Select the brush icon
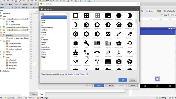Screen dimensions: 176x99 point(119,34)
